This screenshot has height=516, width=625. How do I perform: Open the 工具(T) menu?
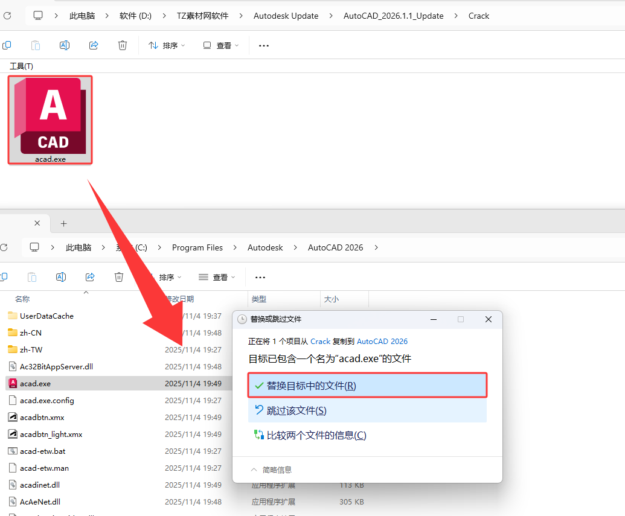(22, 66)
